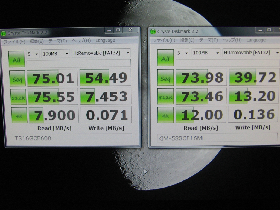Click Read [MB/s] label in right window
This screenshot has width=280, height=210.
(x=201, y=128)
